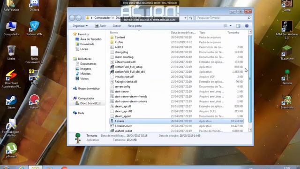Viewport: 300px width, 169px height.
Task: Select Grupo doméstico in navigation pane
Action: pos(86,88)
